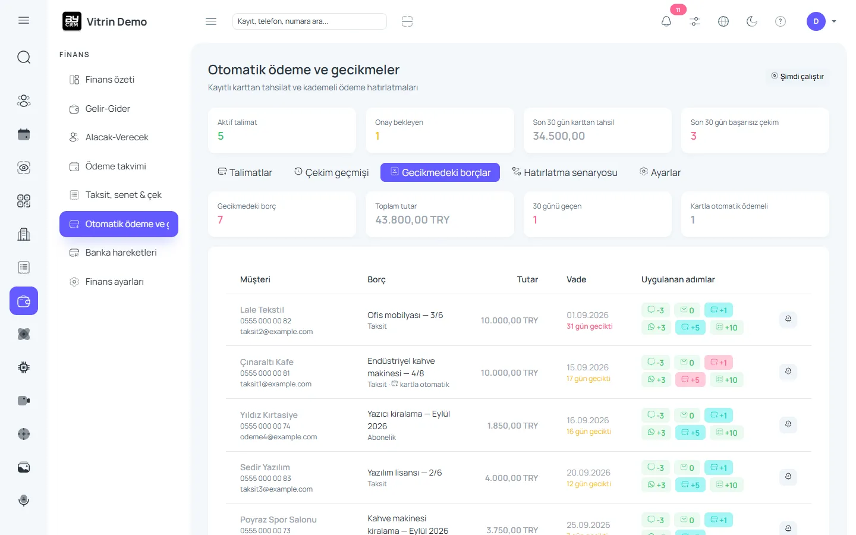Switch to the Çekim geçmişi tab
The image size is (856, 535).
[x=331, y=172]
